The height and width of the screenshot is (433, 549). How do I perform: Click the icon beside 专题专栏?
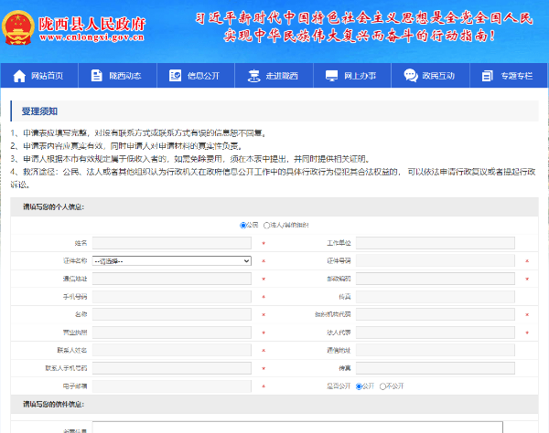point(488,76)
